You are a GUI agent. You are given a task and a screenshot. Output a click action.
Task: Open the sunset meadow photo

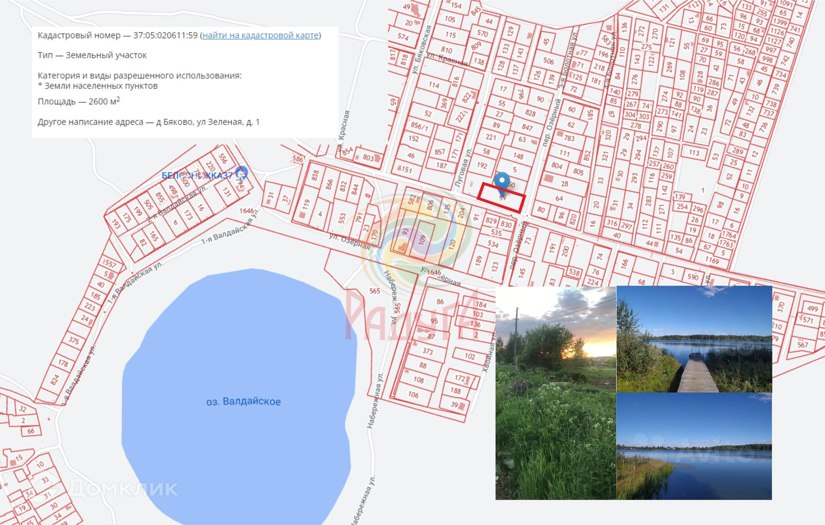pos(555,393)
